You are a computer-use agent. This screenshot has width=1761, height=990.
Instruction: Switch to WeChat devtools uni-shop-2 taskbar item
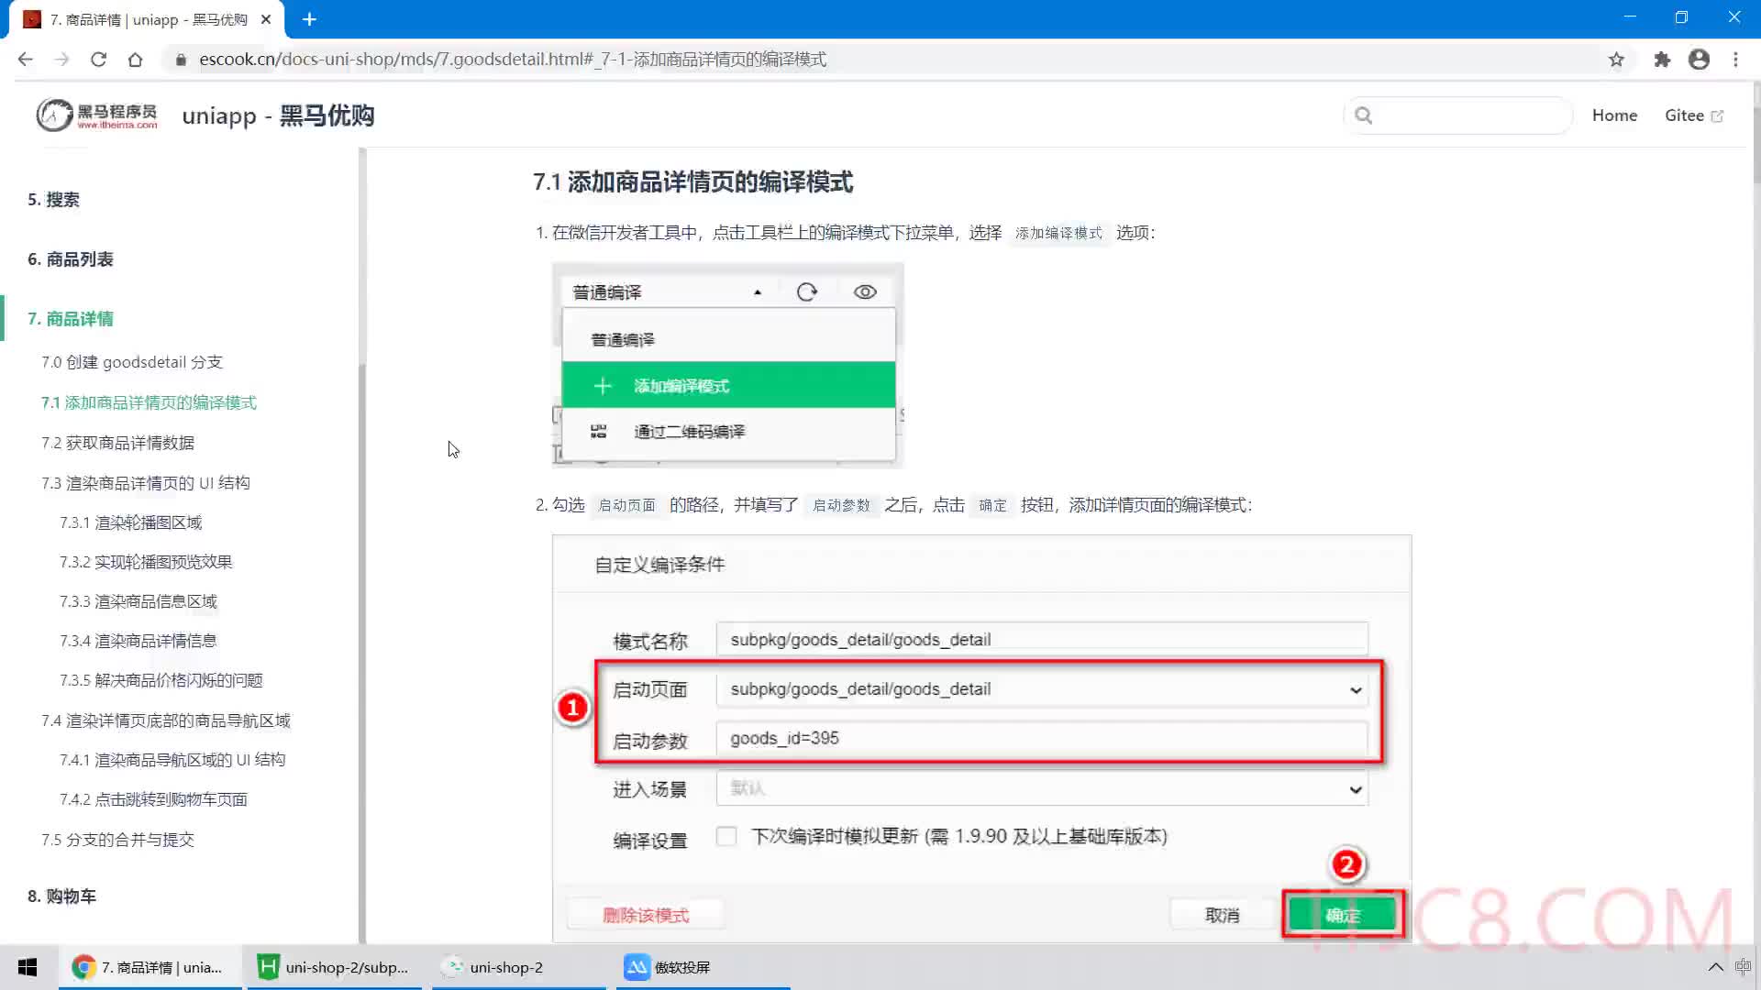pos(518,967)
